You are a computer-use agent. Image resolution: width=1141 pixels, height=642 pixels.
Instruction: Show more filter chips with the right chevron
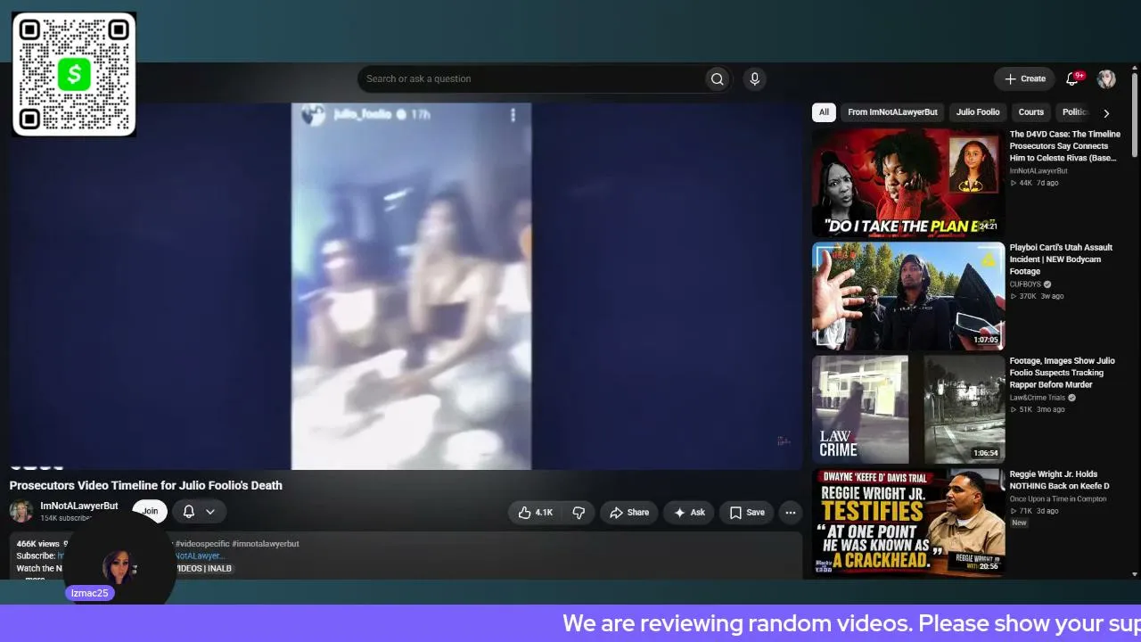coord(1106,113)
